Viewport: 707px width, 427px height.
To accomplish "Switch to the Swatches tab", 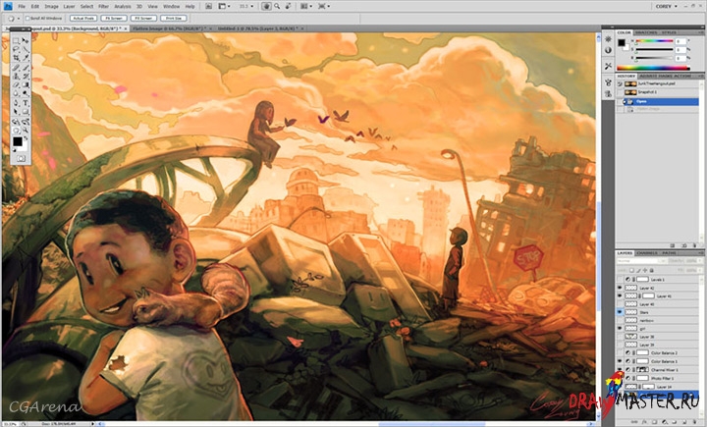I will click(x=646, y=32).
